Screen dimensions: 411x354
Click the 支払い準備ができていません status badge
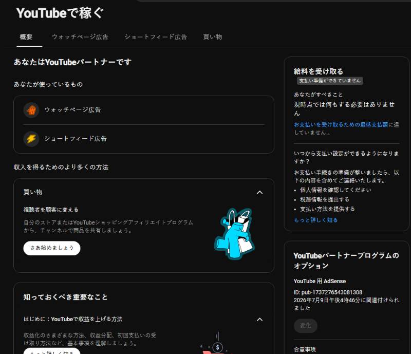pos(330,81)
